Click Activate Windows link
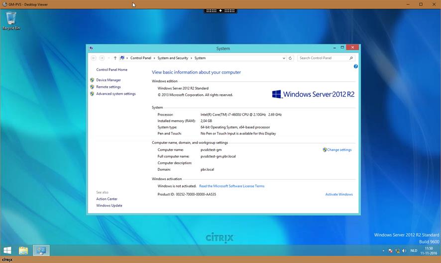Screen dimensions: 441x263 point(339,195)
